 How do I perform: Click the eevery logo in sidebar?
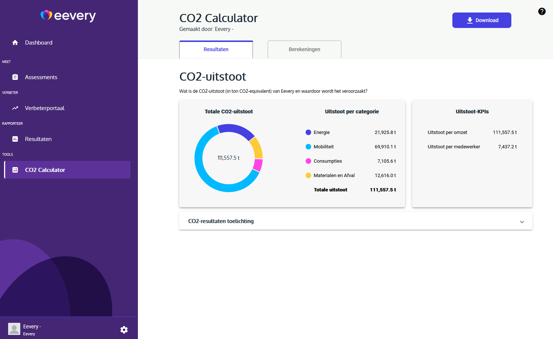[68, 15]
